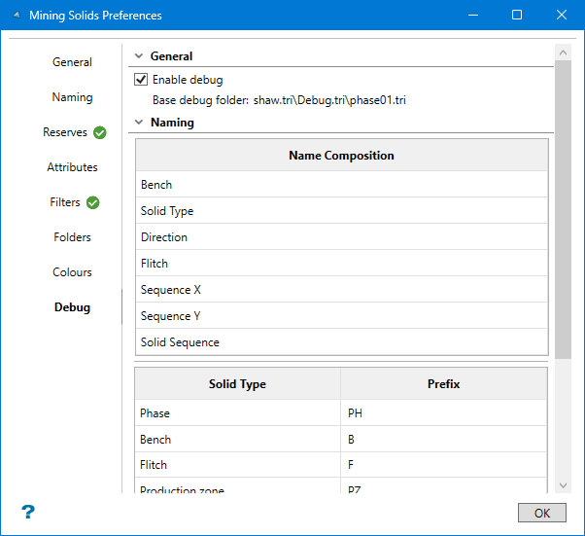Click the app icon in the title bar
Image resolution: width=585 pixels, height=536 pixels.
click(15, 16)
